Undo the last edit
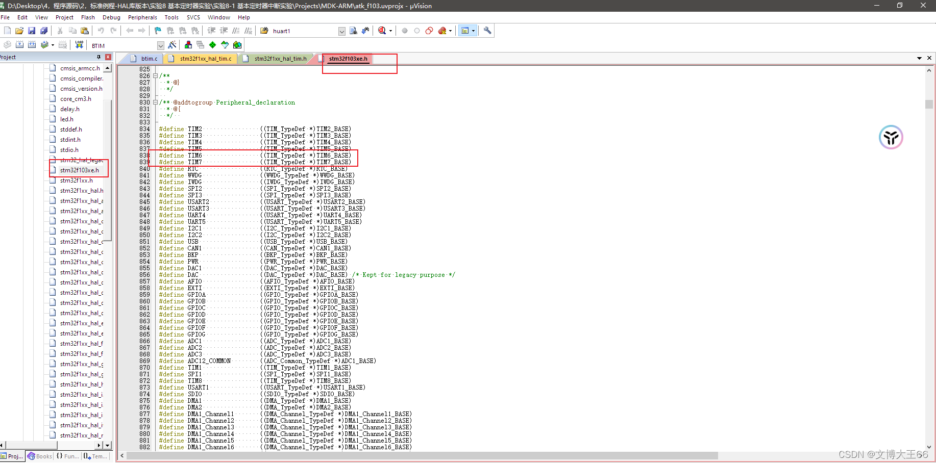This screenshot has width=936, height=464. (x=101, y=31)
